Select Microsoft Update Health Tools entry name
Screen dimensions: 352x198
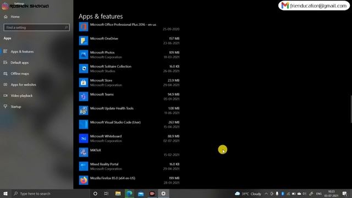[x=112, y=108]
